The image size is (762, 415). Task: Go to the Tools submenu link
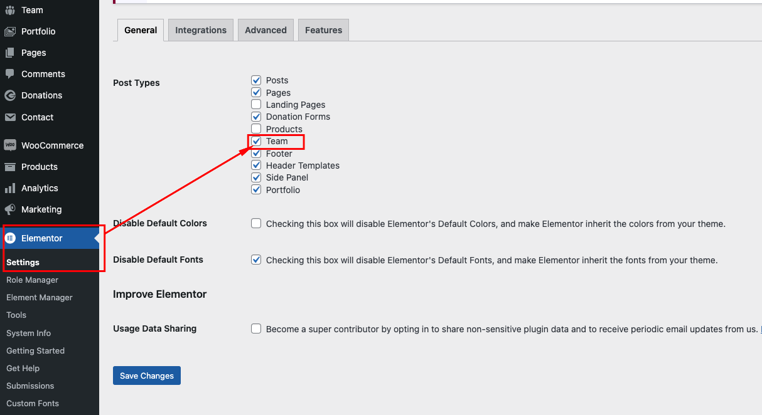(16, 315)
